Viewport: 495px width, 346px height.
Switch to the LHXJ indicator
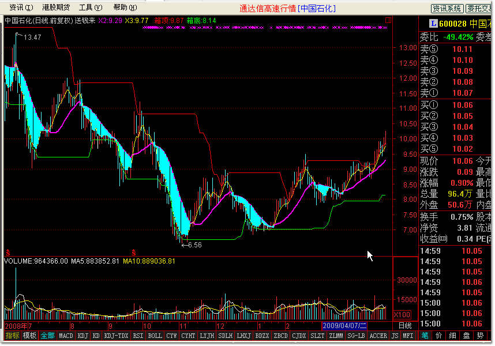point(243,336)
